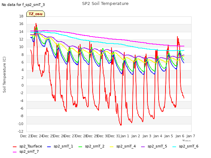
Task: Click the -12 y-axis tick label
Action: pyautogui.click(x=20, y=131)
